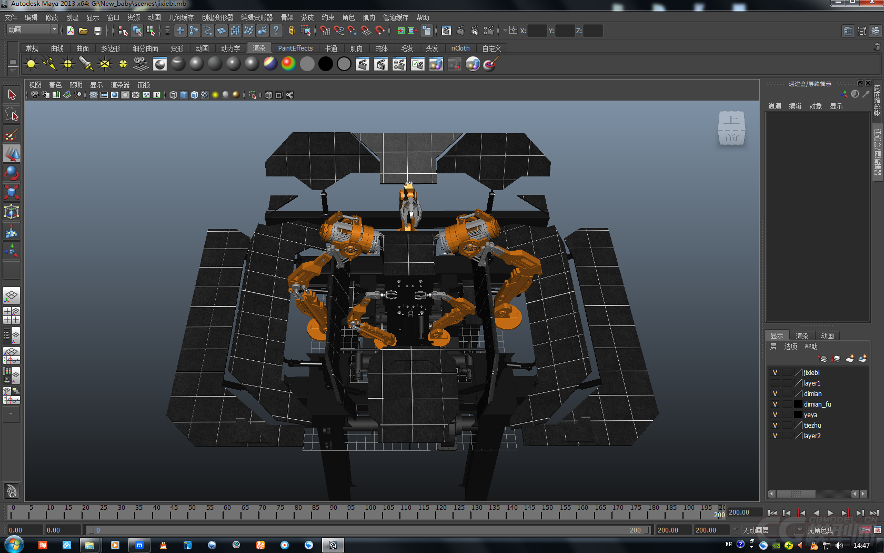Toggle visibility of the tiezhu layer
This screenshot has height=553, width=884.
pos(775,426)
